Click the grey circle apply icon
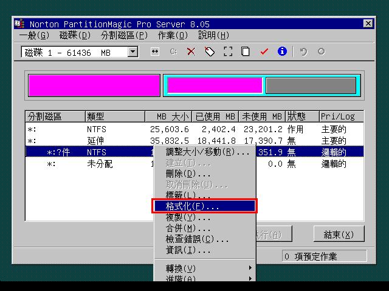This screenshot has width=389, height=291. point(321,52)
